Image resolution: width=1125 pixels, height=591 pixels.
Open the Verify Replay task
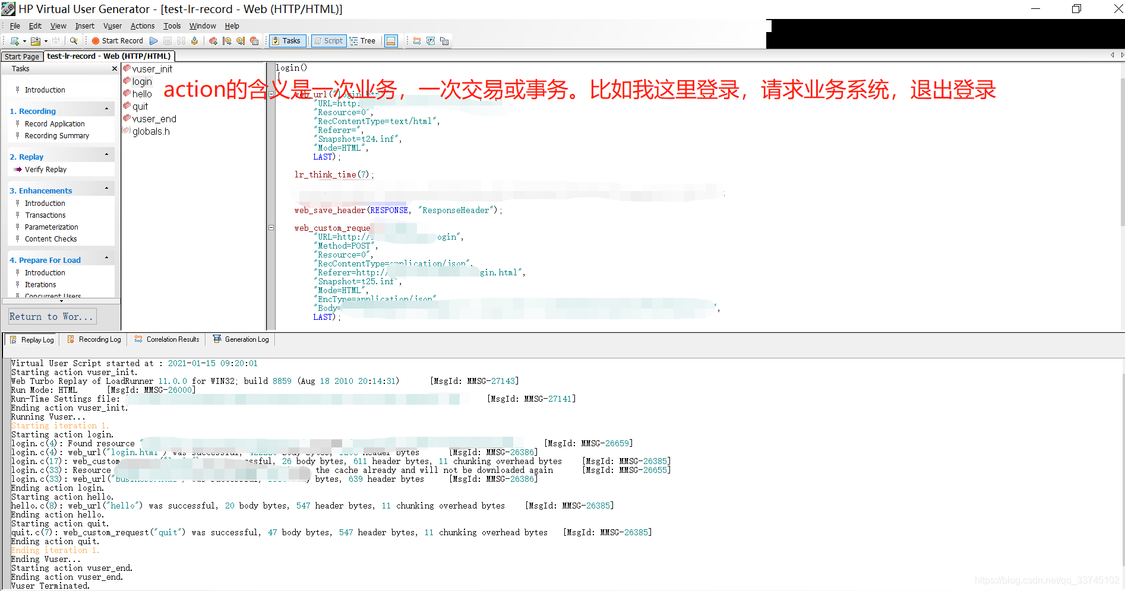click(x=46, y=170)
